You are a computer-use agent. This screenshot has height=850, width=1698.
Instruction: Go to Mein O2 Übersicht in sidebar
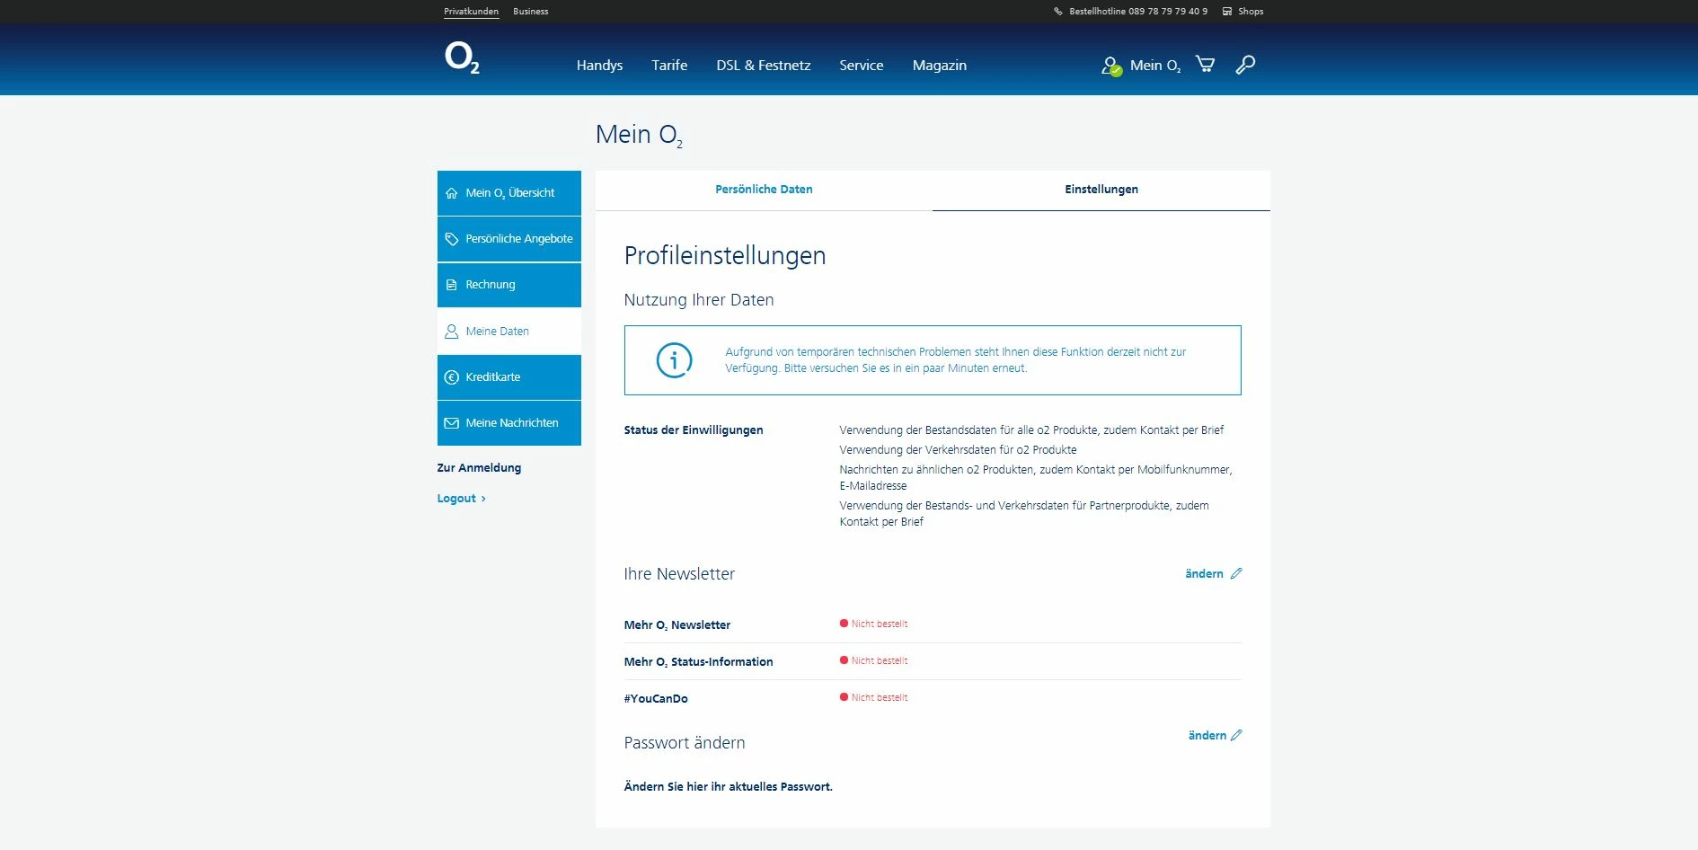point(509,193)
